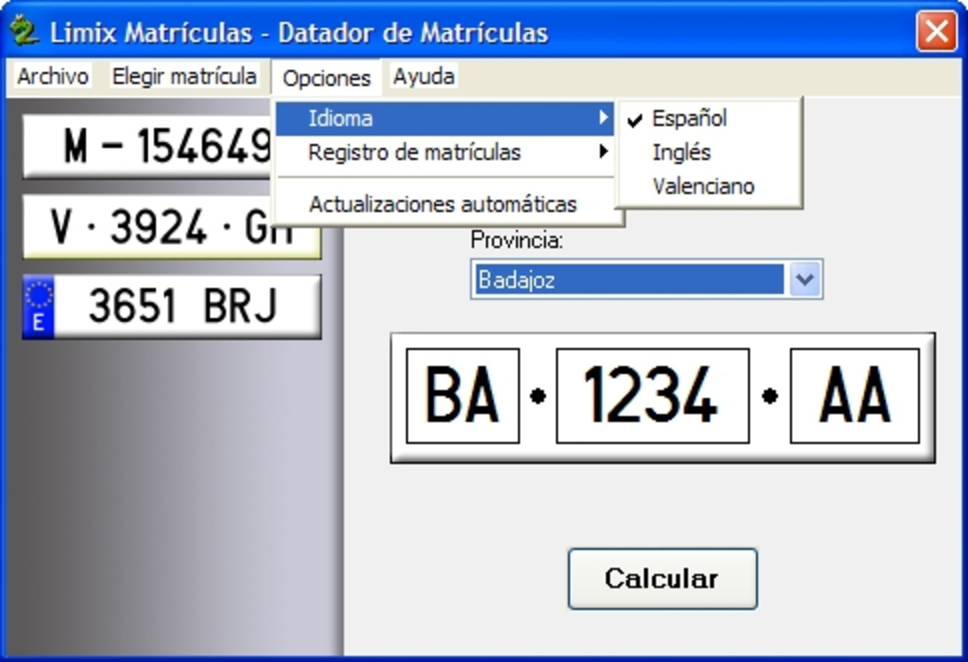Image resolution: width=968 pixels, height=662 pixels.
Task: Enable Inglés as the language
Action: [683, 152]
